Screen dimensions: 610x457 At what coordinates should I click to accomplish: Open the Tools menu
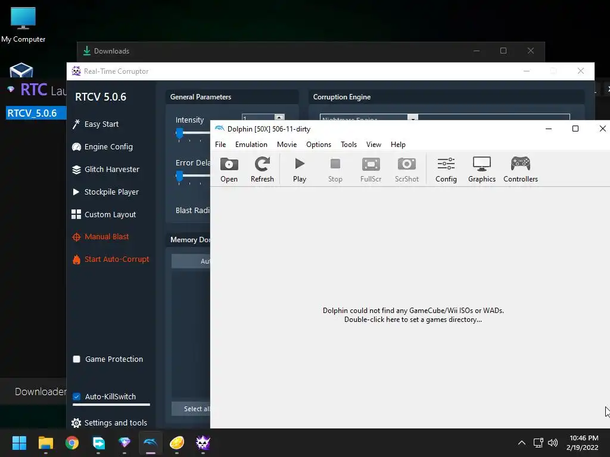click(x=348, y=145)
